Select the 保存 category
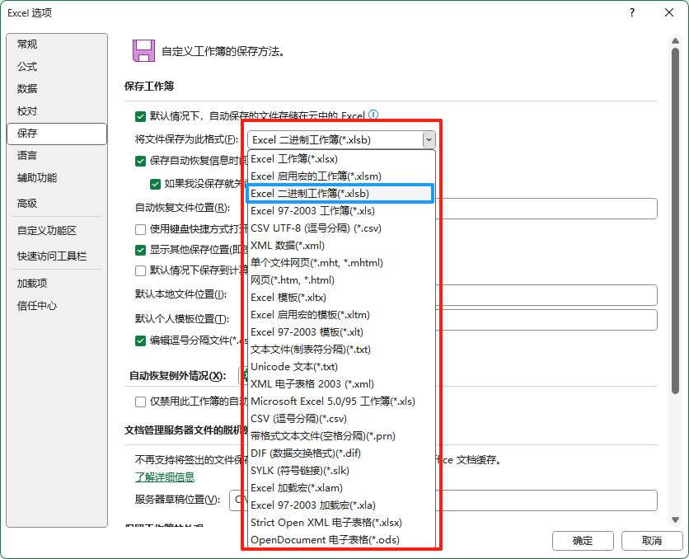 (x=57, y=134)
